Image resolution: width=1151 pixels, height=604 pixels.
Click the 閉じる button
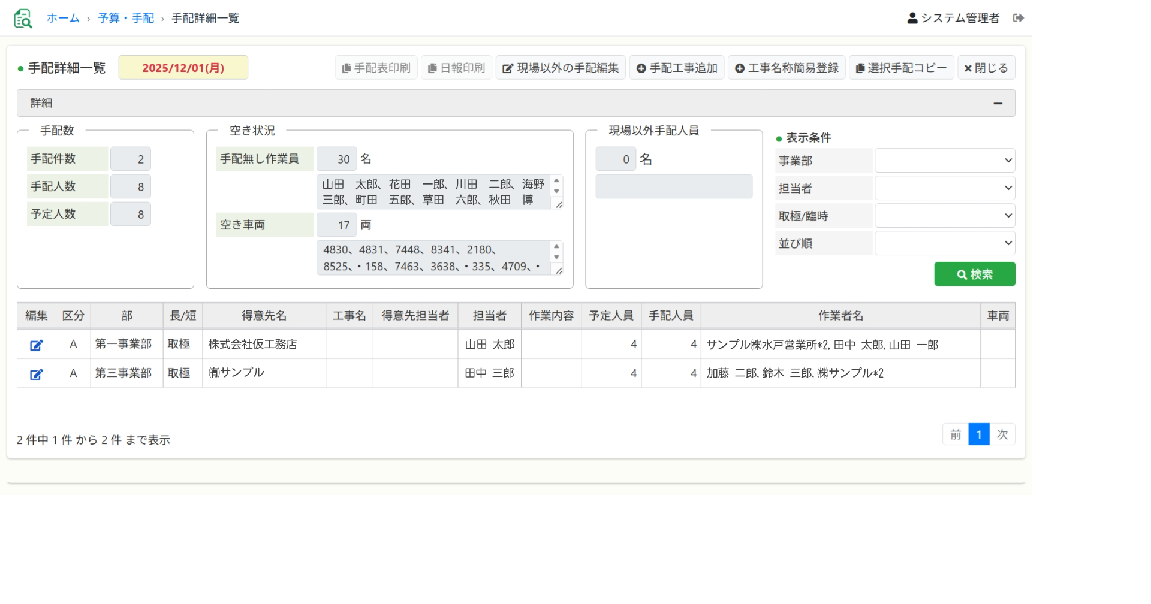(x=986, y=68)
